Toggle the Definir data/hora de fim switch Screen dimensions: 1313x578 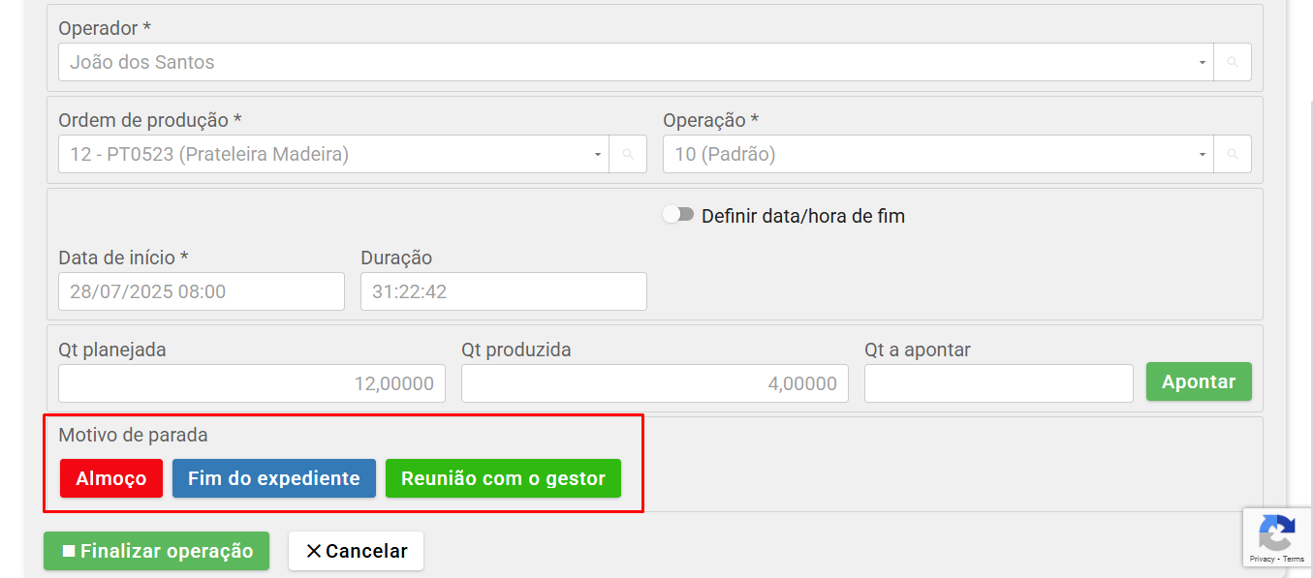pyautogui.click(x=678, y=215)
